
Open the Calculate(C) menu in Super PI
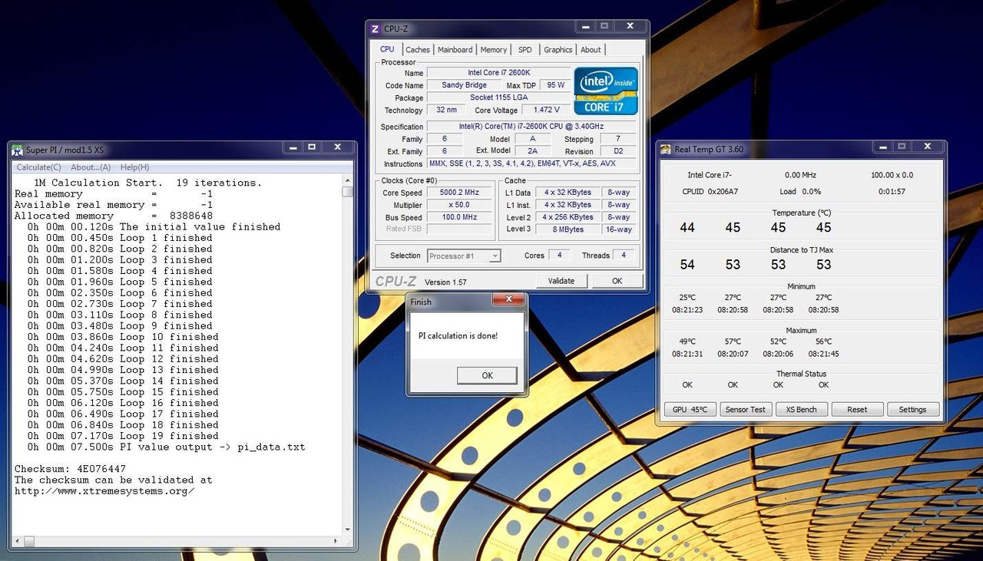click(39, 167)
